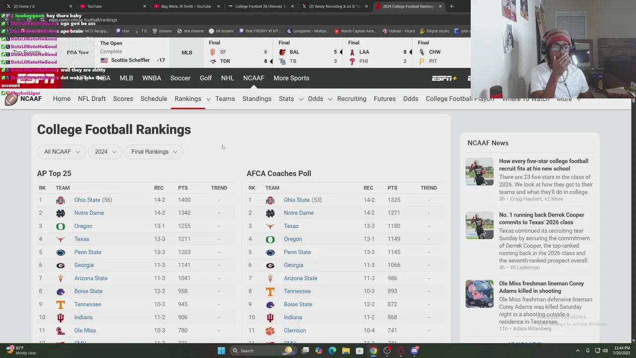Open Task View on the taskbar
This screenshot has height=358, width=636.
click(x=305, y=351)
